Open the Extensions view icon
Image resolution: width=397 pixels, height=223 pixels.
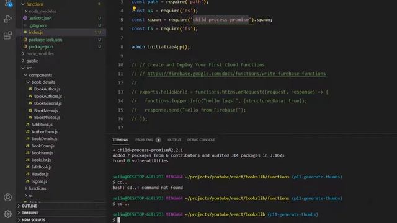(x=7, y=35)
